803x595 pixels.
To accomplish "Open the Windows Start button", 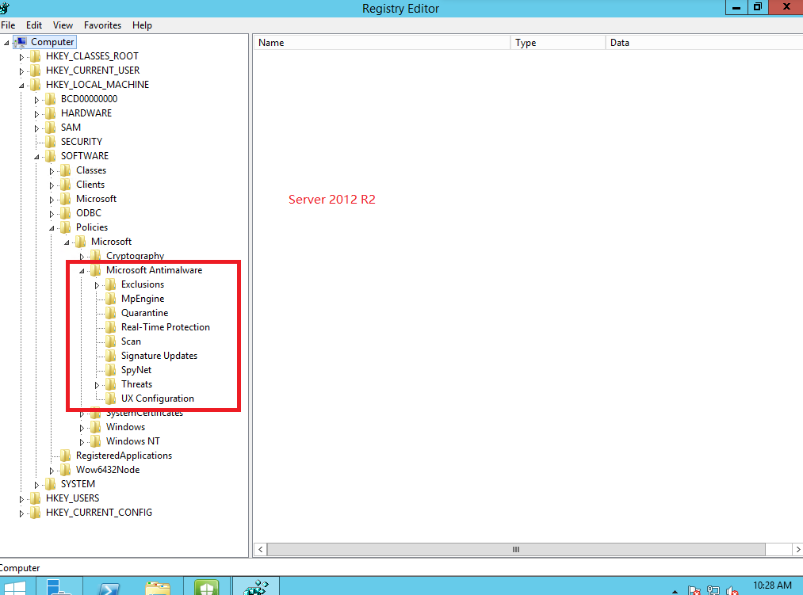I will pos(14,587).
